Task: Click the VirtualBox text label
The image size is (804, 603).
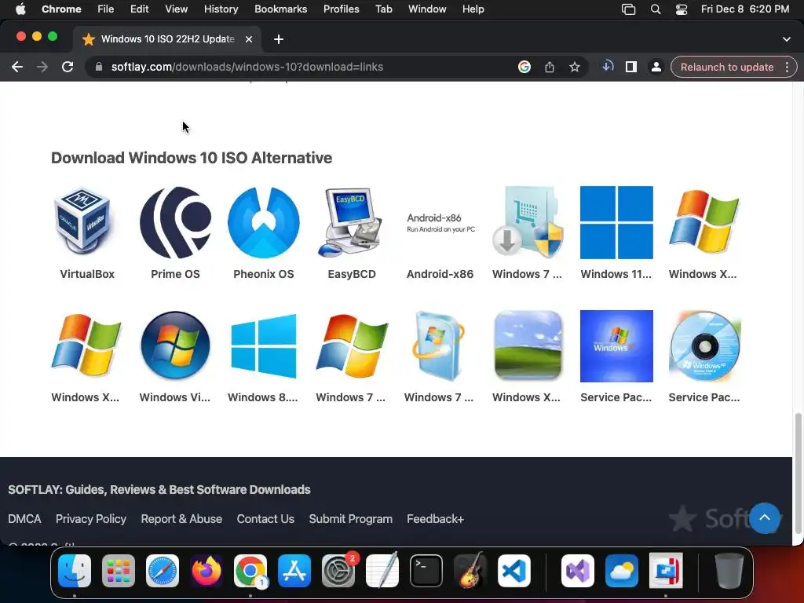Action: 87,274
